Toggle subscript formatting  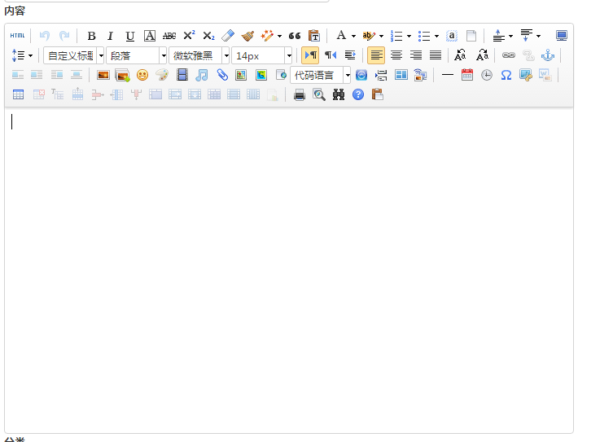point(208,36)
